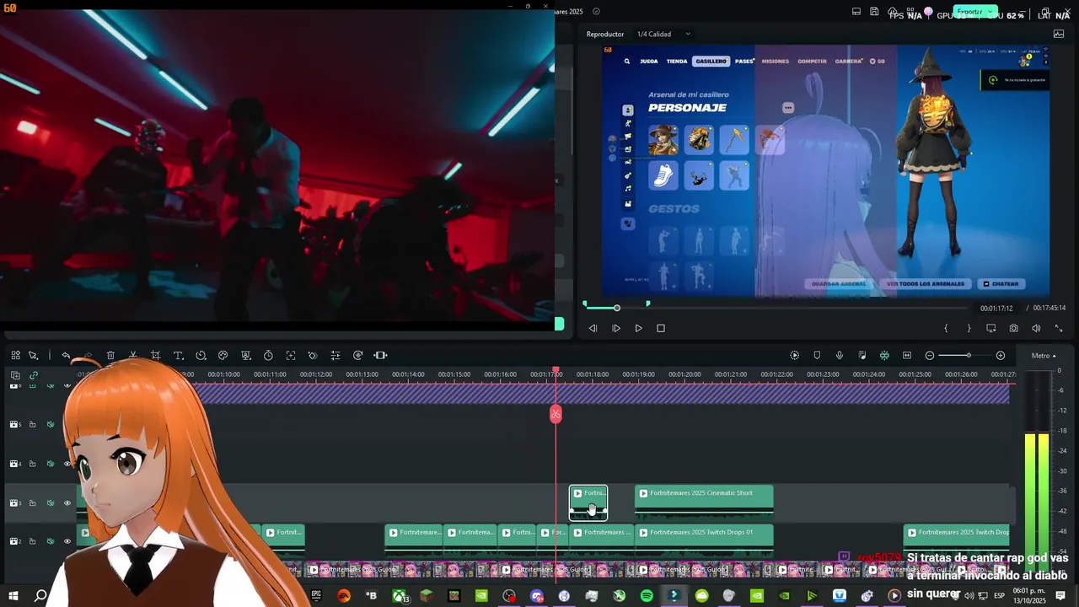The image size is (1079, 607).
Task: Select the Fortnitemares 2025 Cinematic Short clip
Action: tap(704, 502)
